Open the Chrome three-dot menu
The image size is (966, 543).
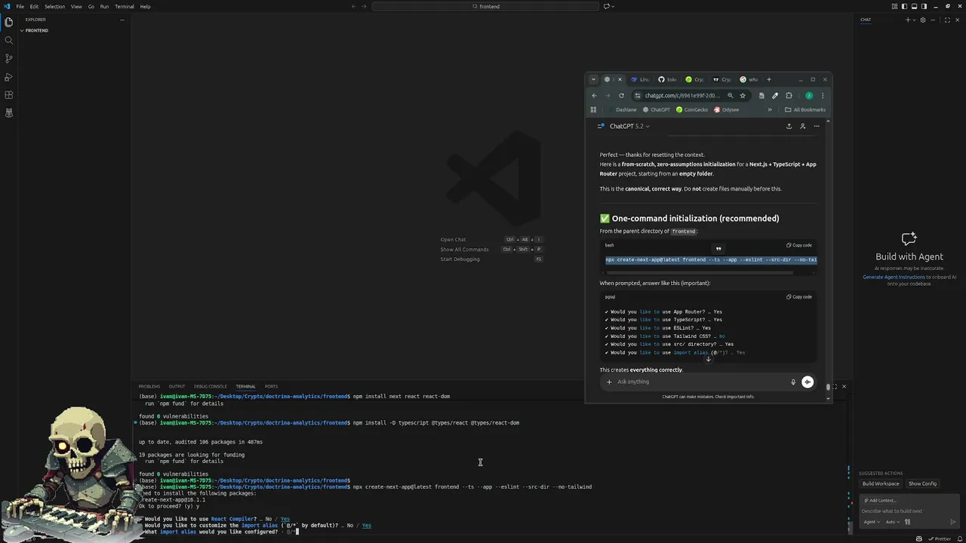tap(823, 96)
